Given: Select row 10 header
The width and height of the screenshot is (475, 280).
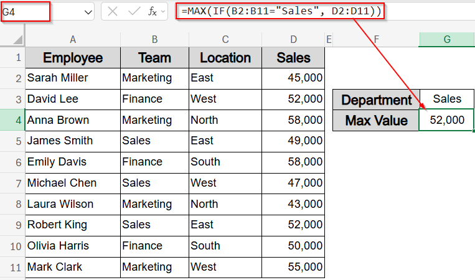Looking at the screenshot, I should 12,246.
